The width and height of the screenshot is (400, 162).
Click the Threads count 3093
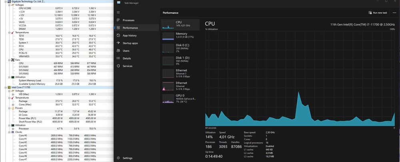tap(223, 147)
